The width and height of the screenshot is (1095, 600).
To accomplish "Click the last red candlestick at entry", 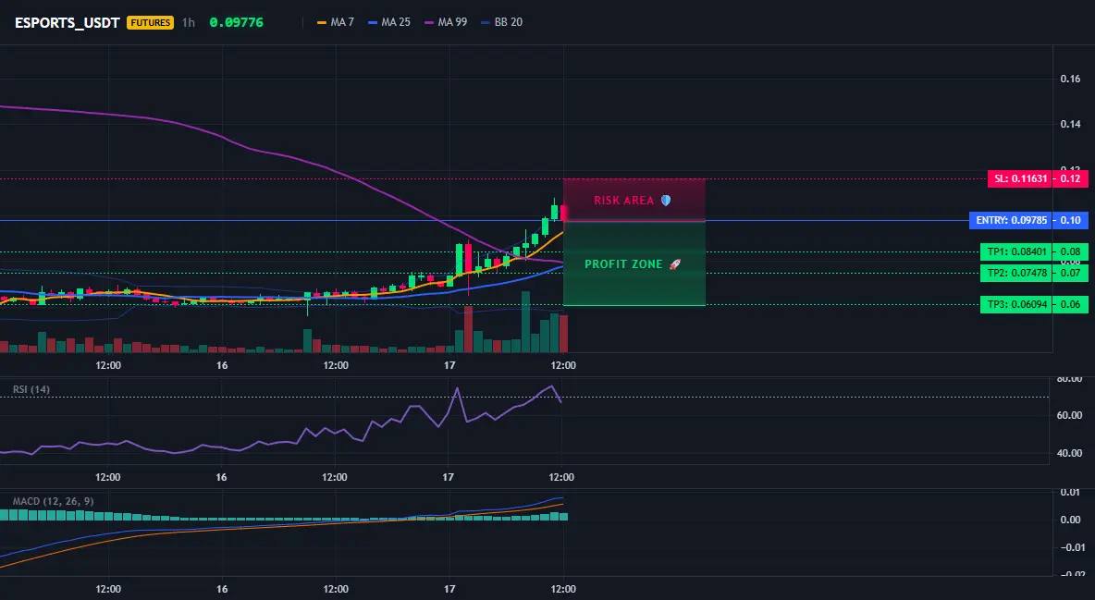I will click(563, 213).
